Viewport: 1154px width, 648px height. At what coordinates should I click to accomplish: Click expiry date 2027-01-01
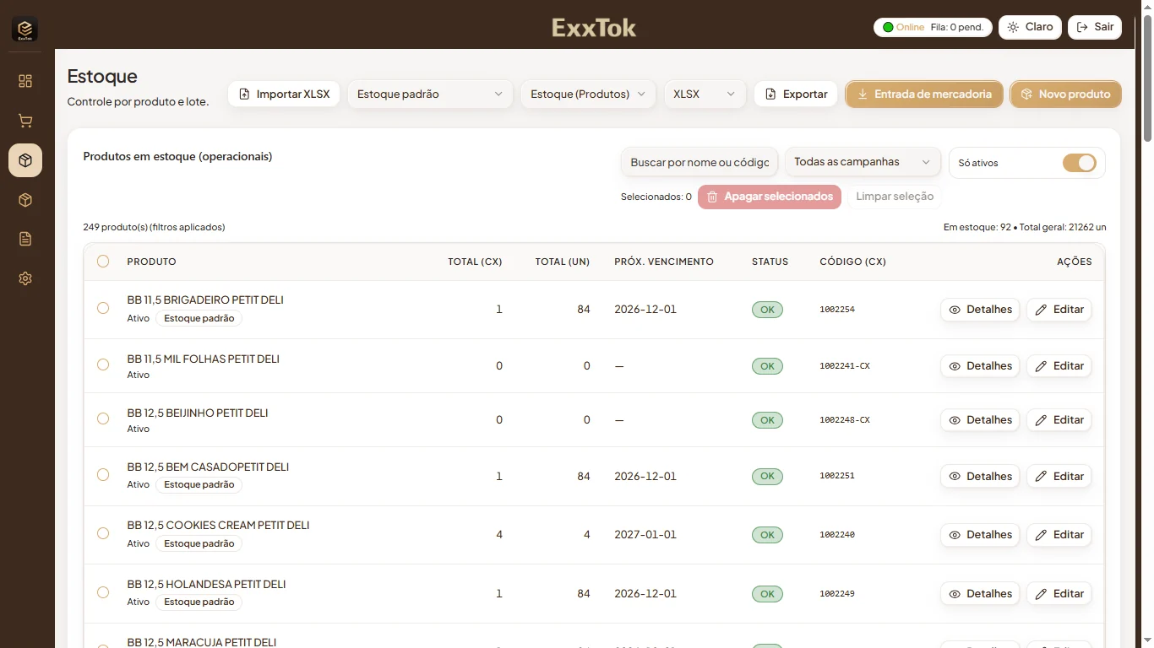(645, 535)
